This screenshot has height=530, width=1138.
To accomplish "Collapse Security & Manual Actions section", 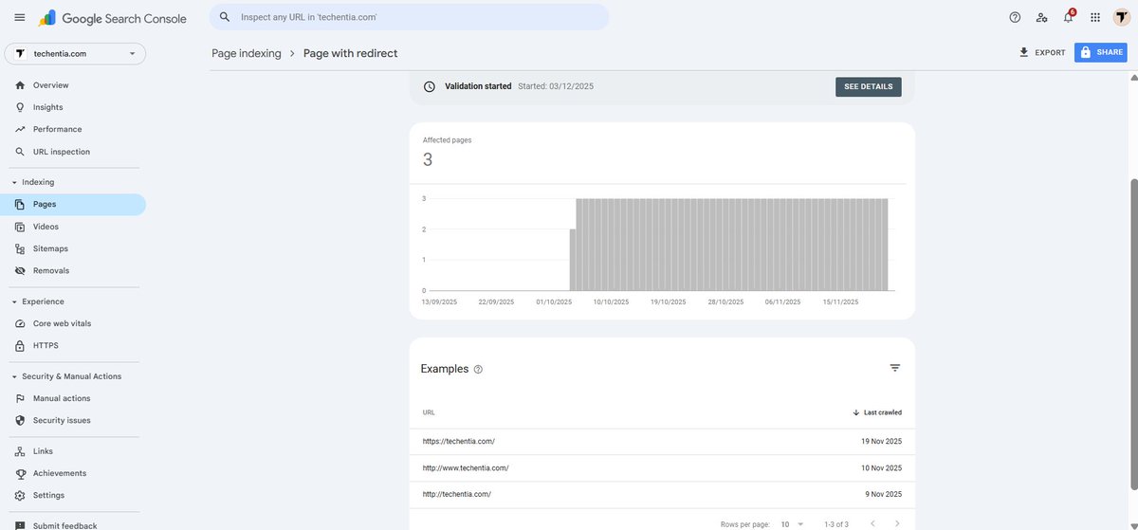I will coord(14,376).
